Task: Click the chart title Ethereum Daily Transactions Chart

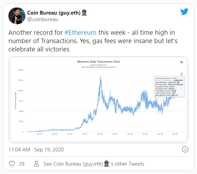Action: point(98,62)
